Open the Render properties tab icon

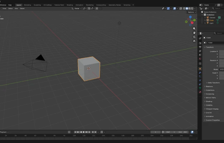coord(200,43)
